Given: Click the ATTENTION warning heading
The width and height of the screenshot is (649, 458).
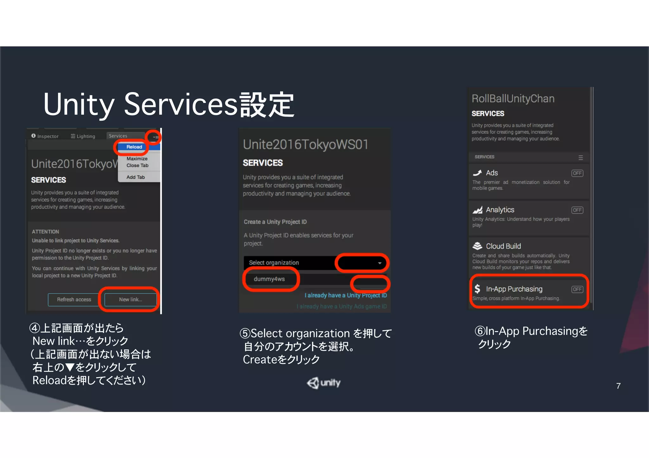Looking at the screenshot, I should (45, 232).
